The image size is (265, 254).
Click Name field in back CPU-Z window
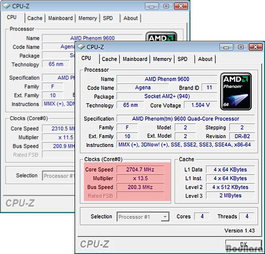92,38
